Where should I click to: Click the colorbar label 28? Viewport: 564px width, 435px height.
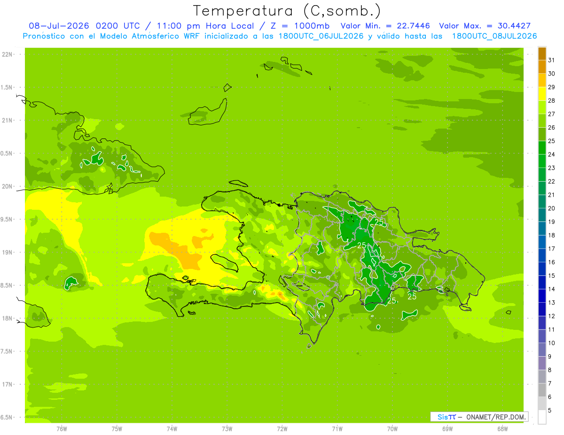(551, 100)
